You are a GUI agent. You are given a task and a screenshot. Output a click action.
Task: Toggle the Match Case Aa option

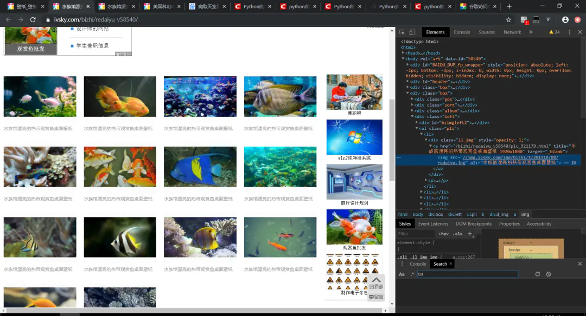pyautogui.click(x=402, y=274)
